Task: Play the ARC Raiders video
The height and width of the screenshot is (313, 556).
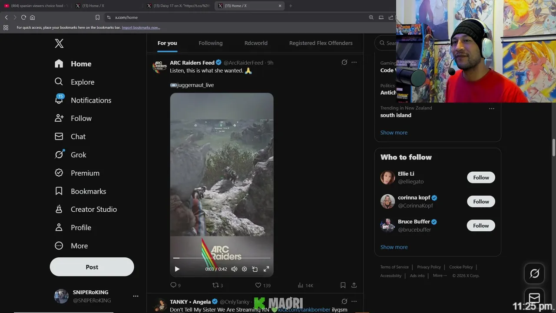Action: click(x=177, y=269)
